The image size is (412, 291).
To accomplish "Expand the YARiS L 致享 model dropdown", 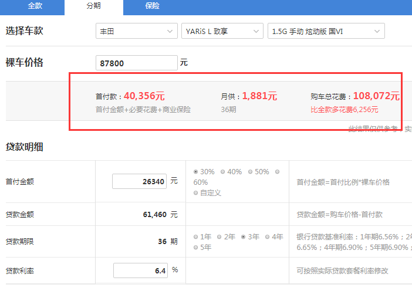I will (222, 31).
